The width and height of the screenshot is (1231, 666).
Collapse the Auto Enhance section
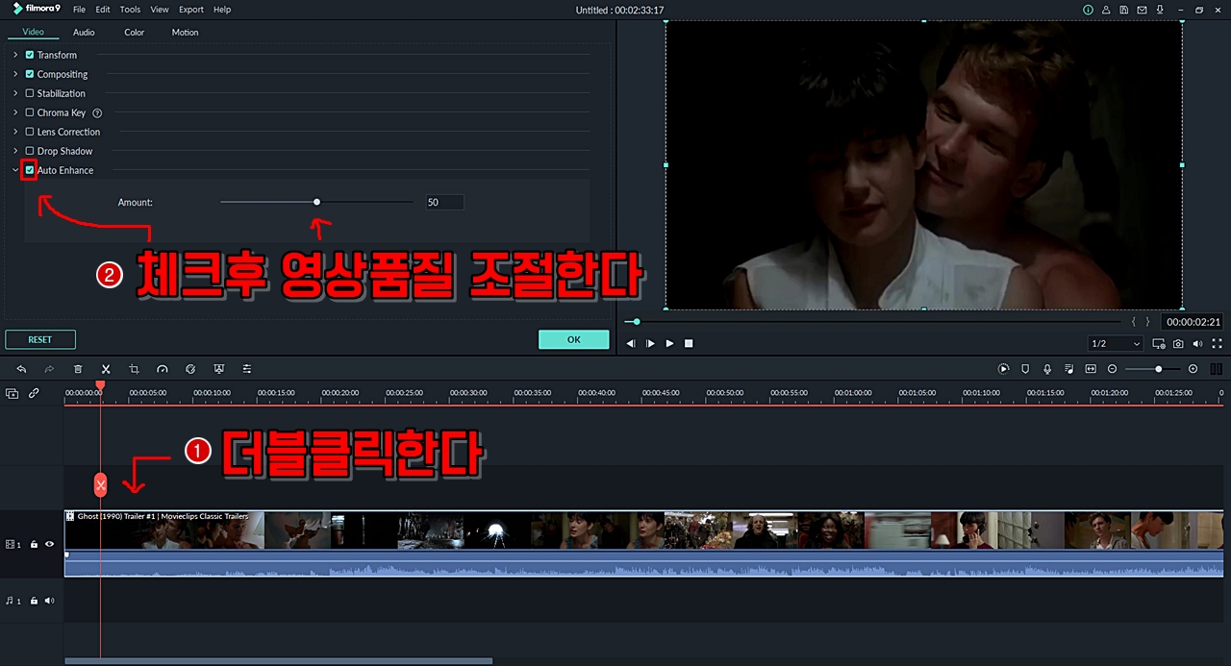pos(15,170)
